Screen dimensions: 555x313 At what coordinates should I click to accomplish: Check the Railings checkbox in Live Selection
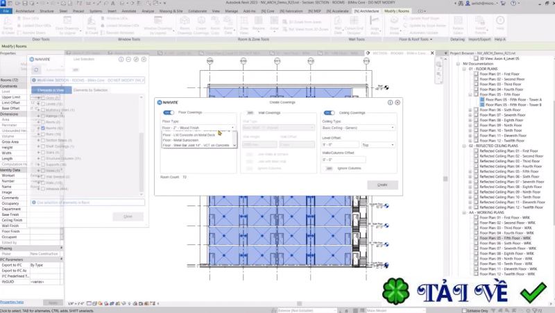tap(43, 116)
